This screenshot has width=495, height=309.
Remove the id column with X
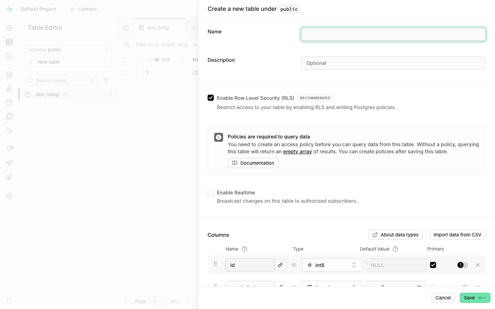[478, 265]
